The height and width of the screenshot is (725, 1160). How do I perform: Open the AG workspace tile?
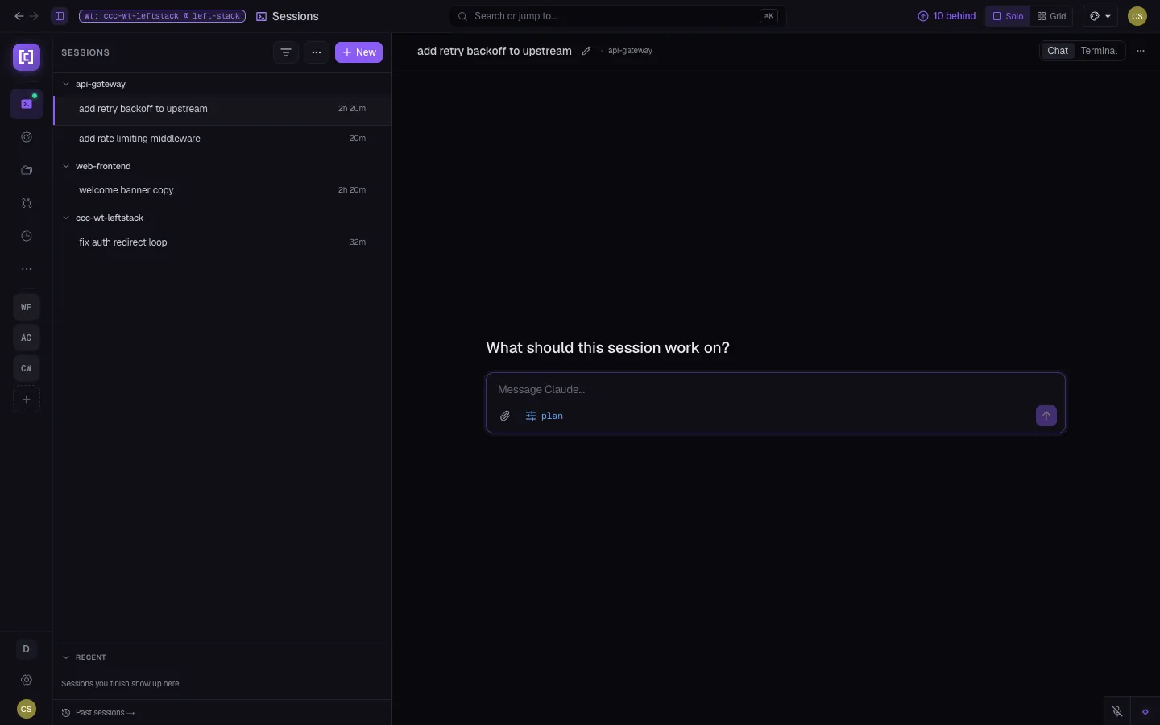(x=27, y=338)
